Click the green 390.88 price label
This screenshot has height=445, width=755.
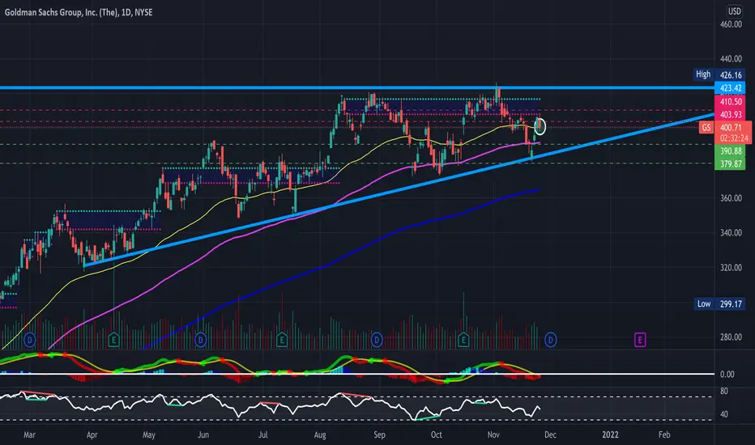pyautogui.click(x=730, y=151)
